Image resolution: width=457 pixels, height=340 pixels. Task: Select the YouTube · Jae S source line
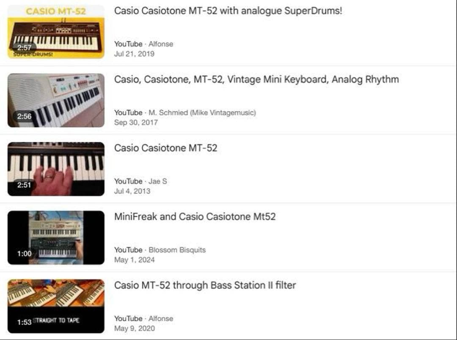tap(140, 181)
